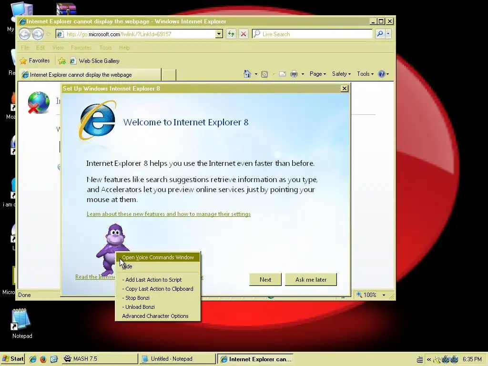Click the Search magnifier button

pyautogui.click(x=380, y=34)
